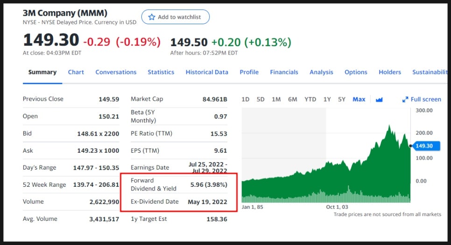Click the Full screen link

pos(426,99)
